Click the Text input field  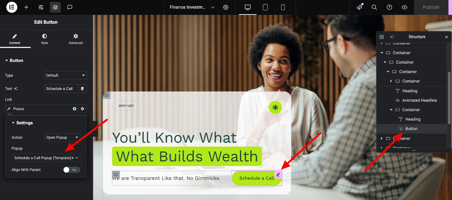coord(61,89)
